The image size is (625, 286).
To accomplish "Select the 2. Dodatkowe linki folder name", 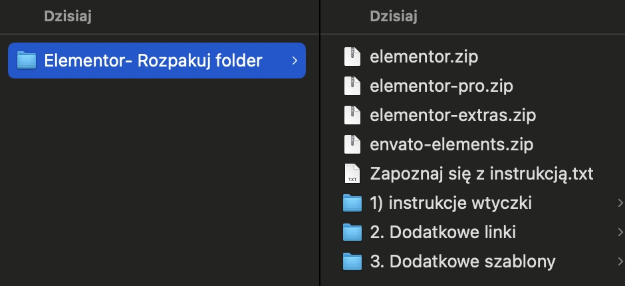I will click(x=443, y=232).
